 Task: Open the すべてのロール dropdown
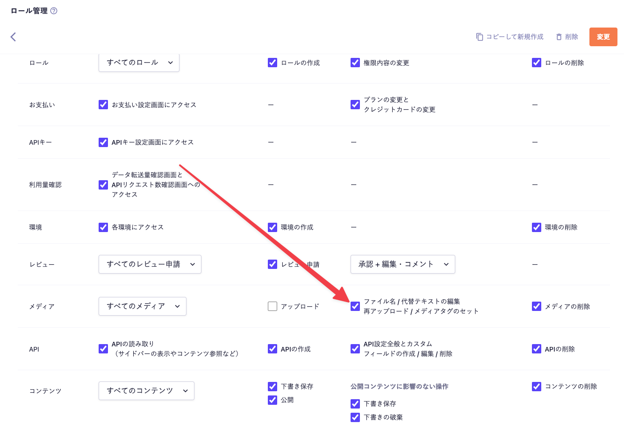tap(139, 63)
